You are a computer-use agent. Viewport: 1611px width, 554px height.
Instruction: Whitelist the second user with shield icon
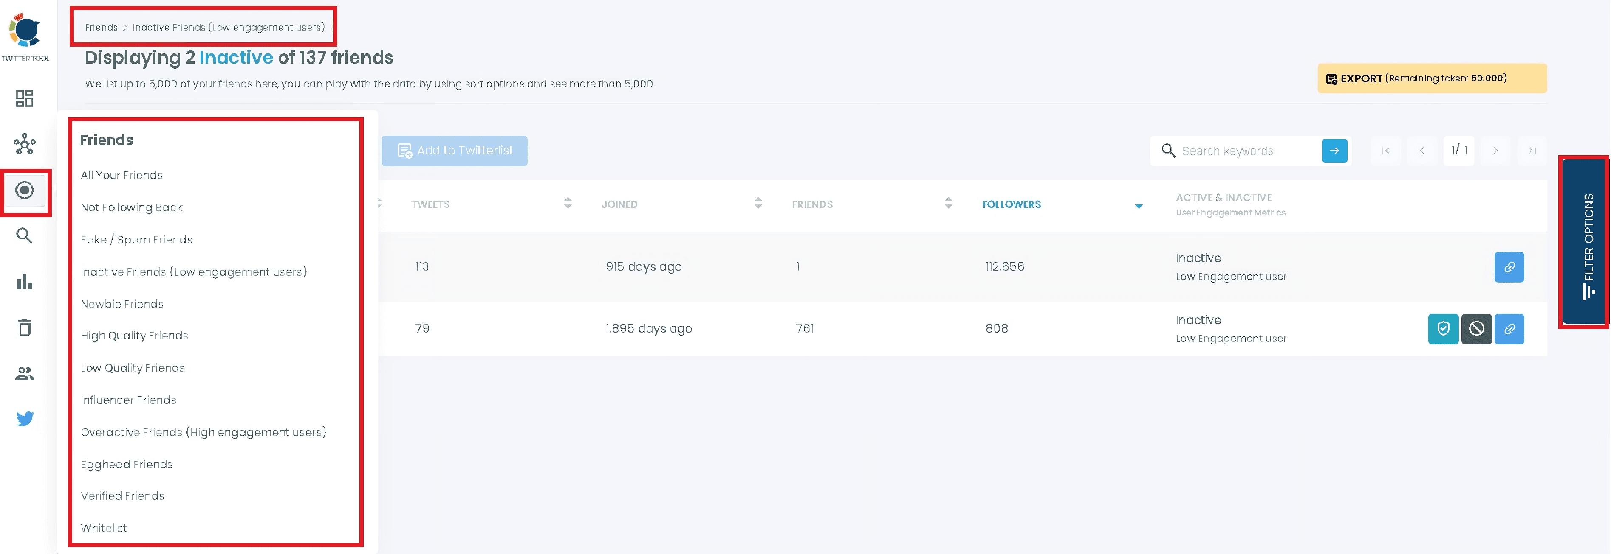point(1443,328)
